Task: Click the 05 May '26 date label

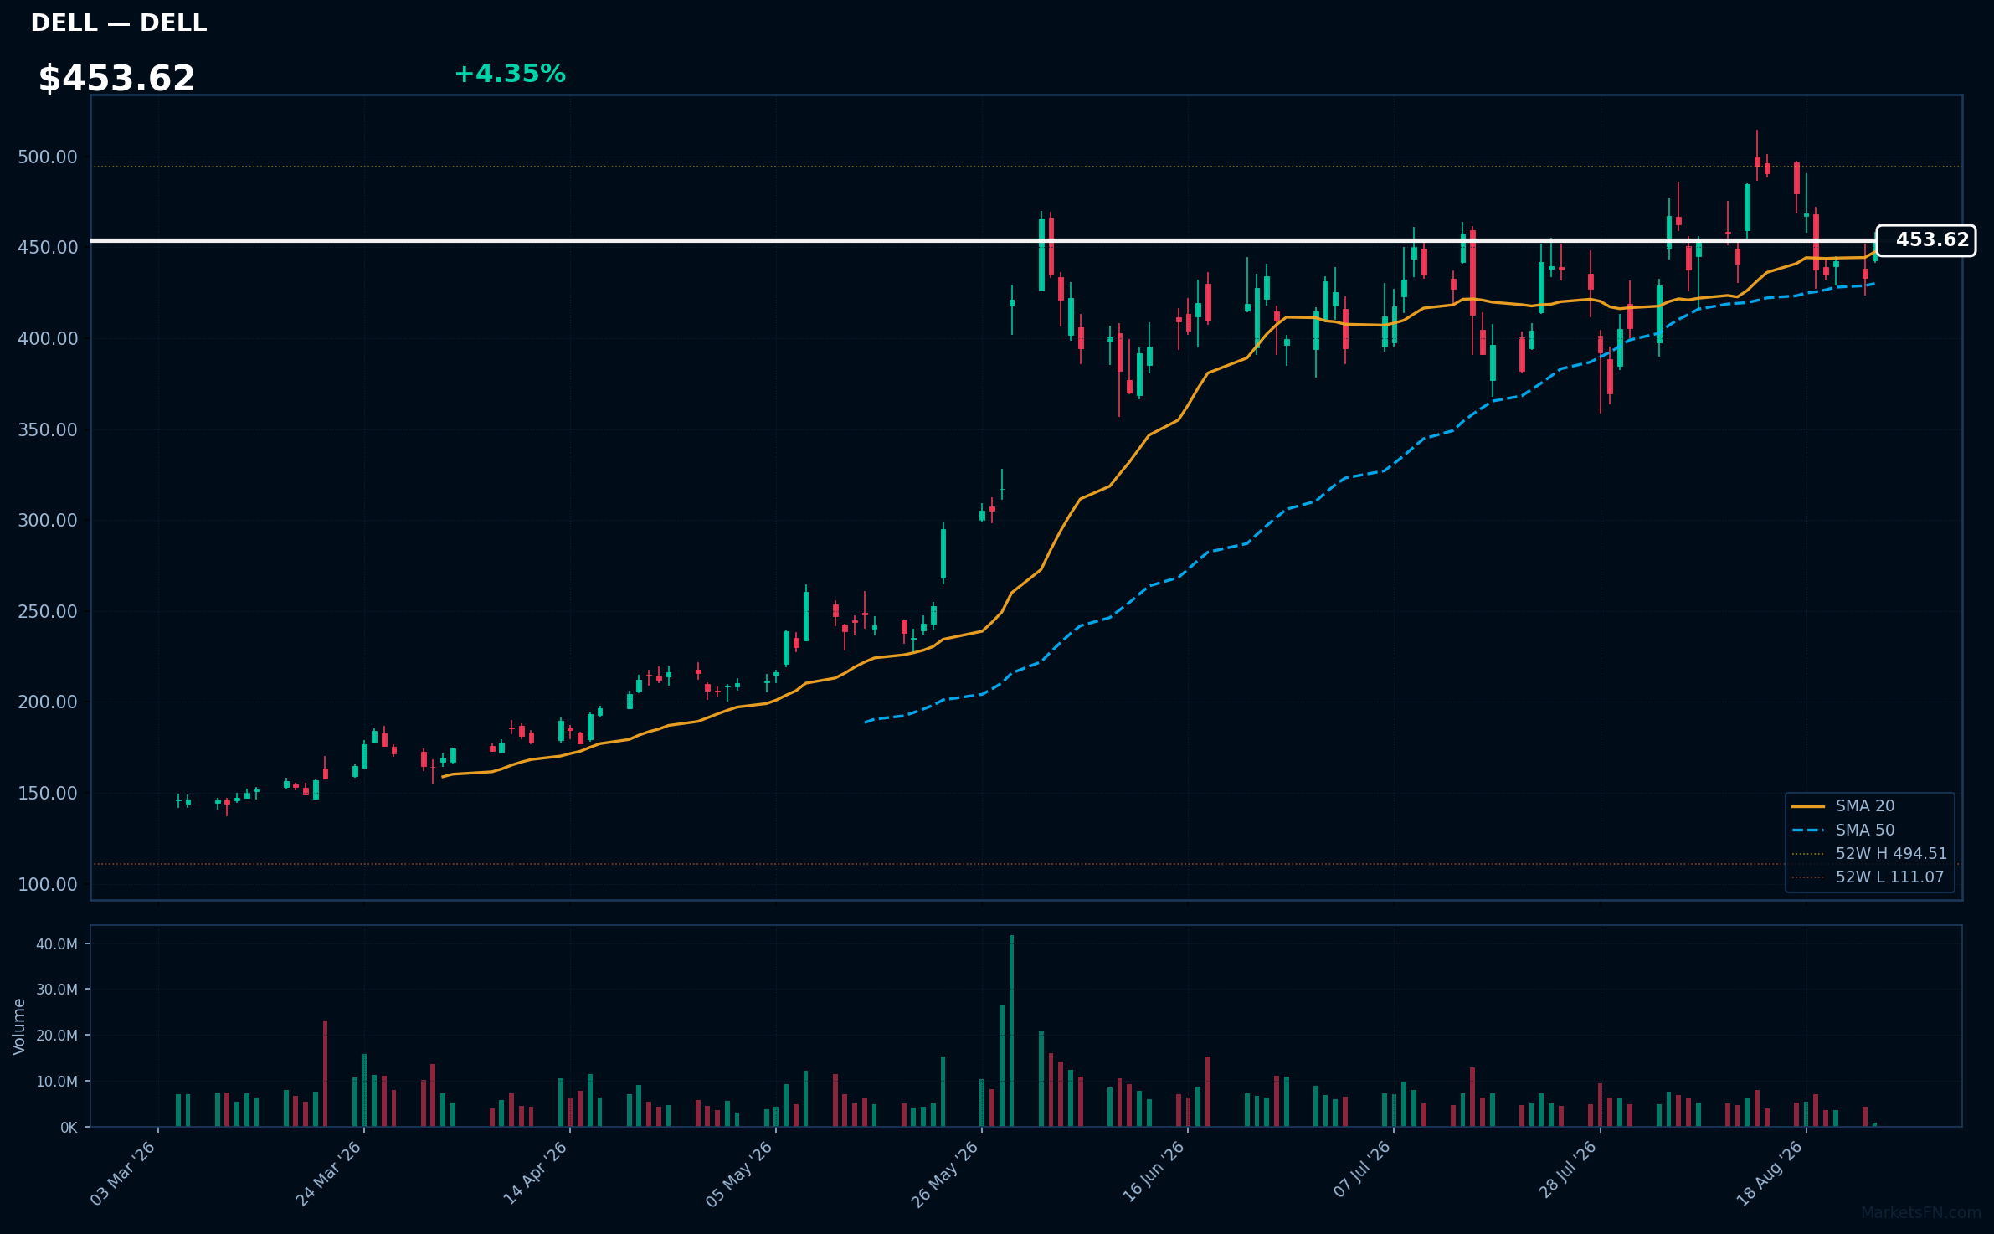Action: coord(739,1174)
